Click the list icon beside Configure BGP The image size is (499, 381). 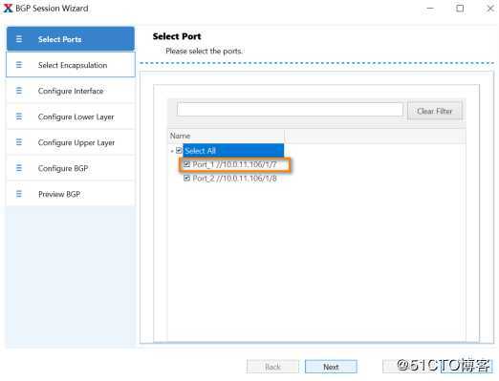pyautogui.click(x=19, y=168)
